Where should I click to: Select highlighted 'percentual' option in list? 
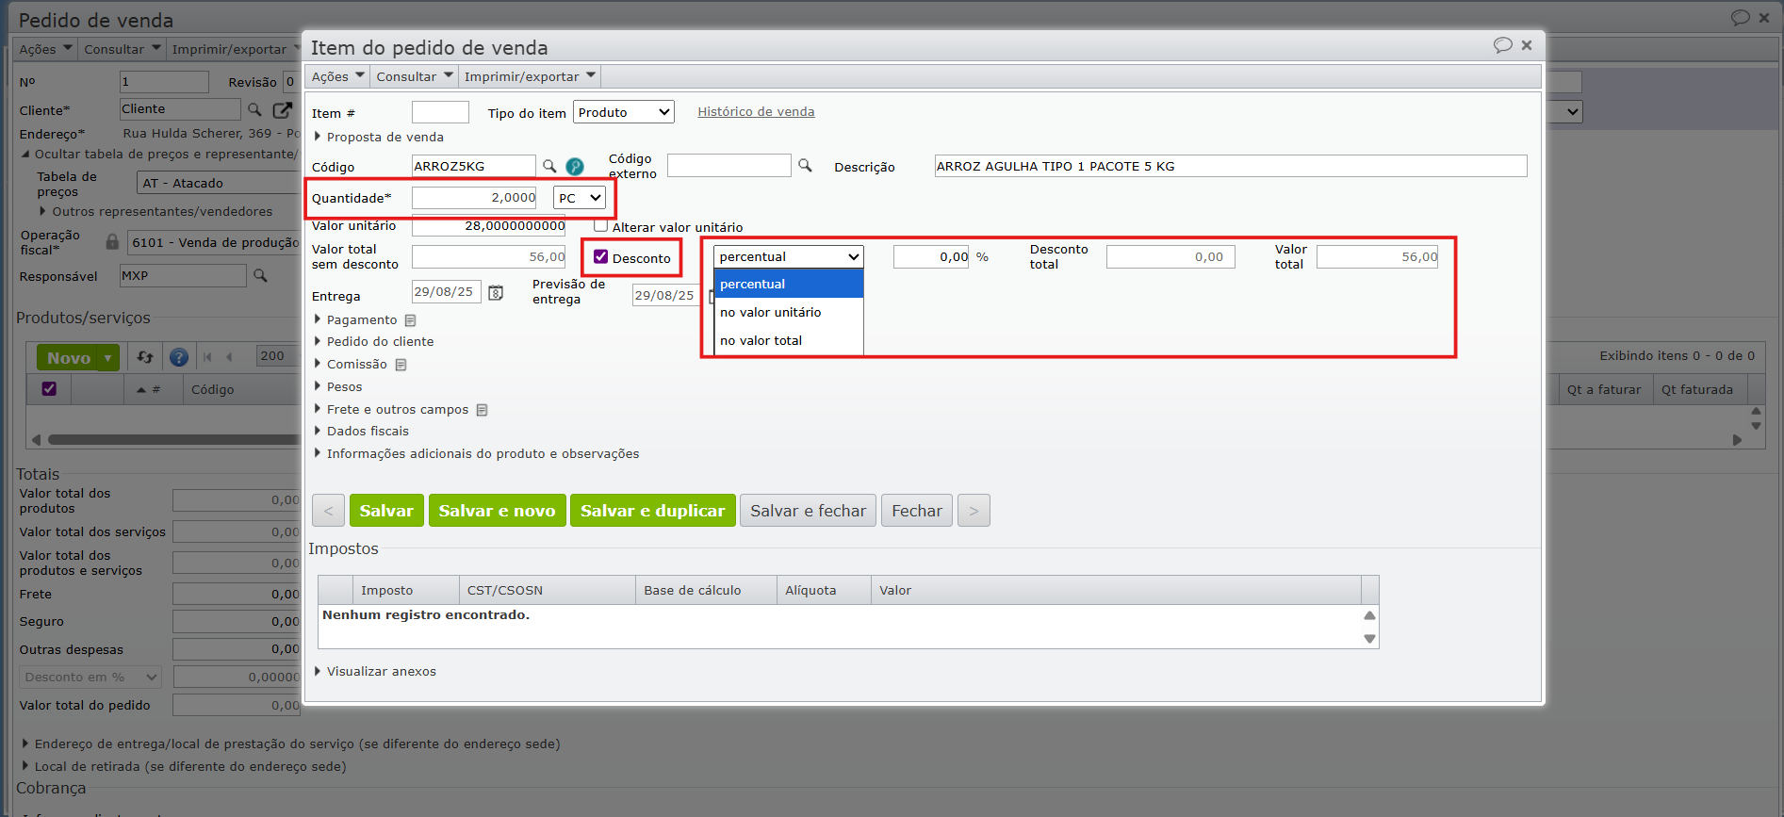point(789,284)
